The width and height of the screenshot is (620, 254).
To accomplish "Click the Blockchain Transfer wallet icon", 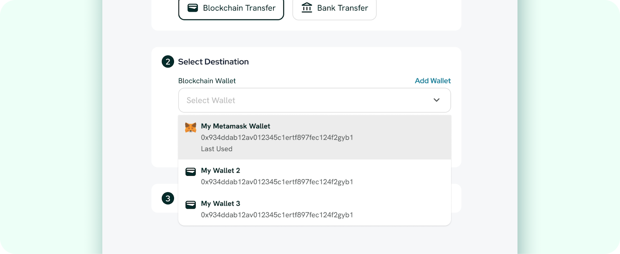I will tap(193, 8).
